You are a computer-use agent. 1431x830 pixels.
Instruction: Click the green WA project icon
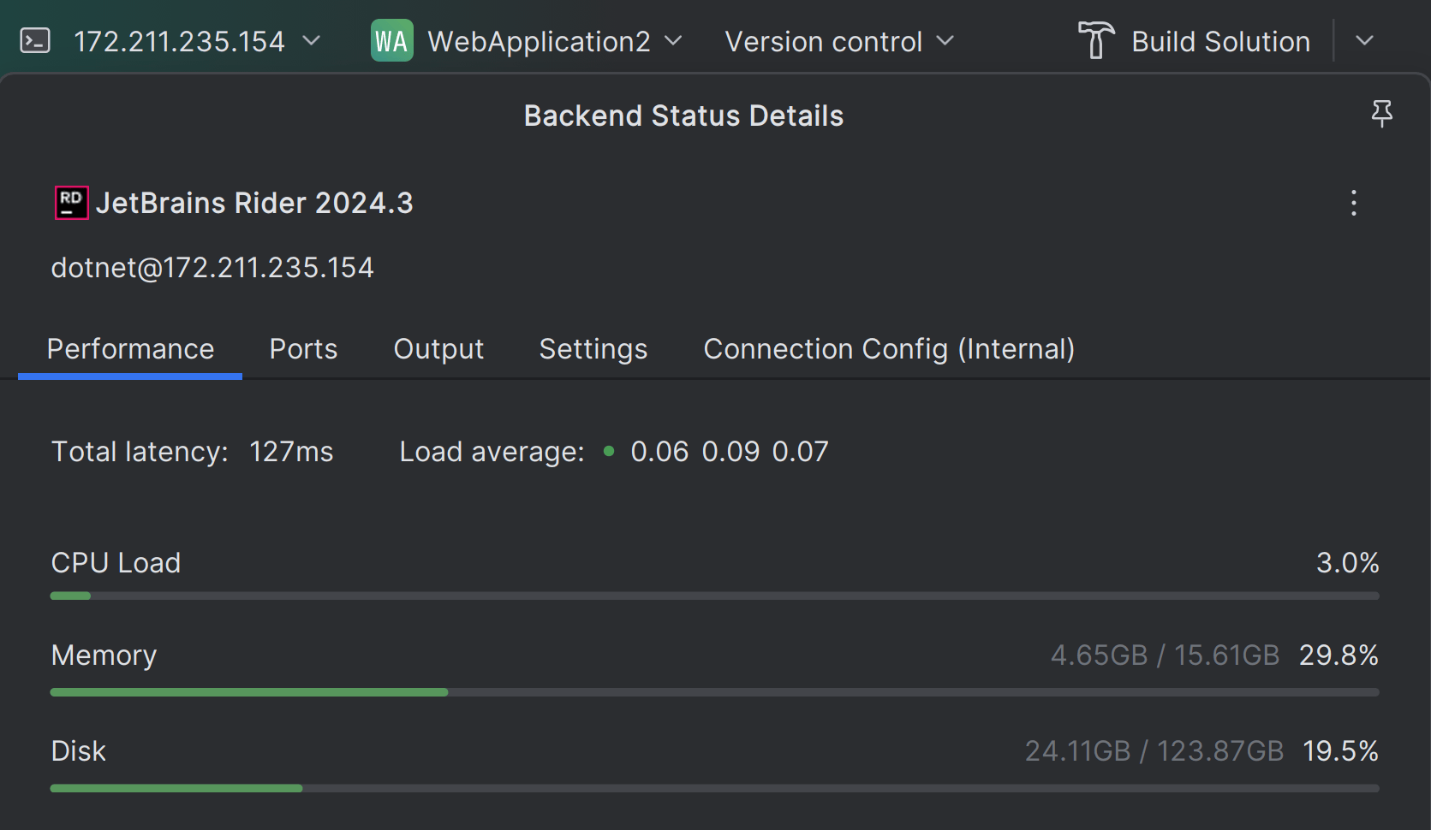(391, 41)
